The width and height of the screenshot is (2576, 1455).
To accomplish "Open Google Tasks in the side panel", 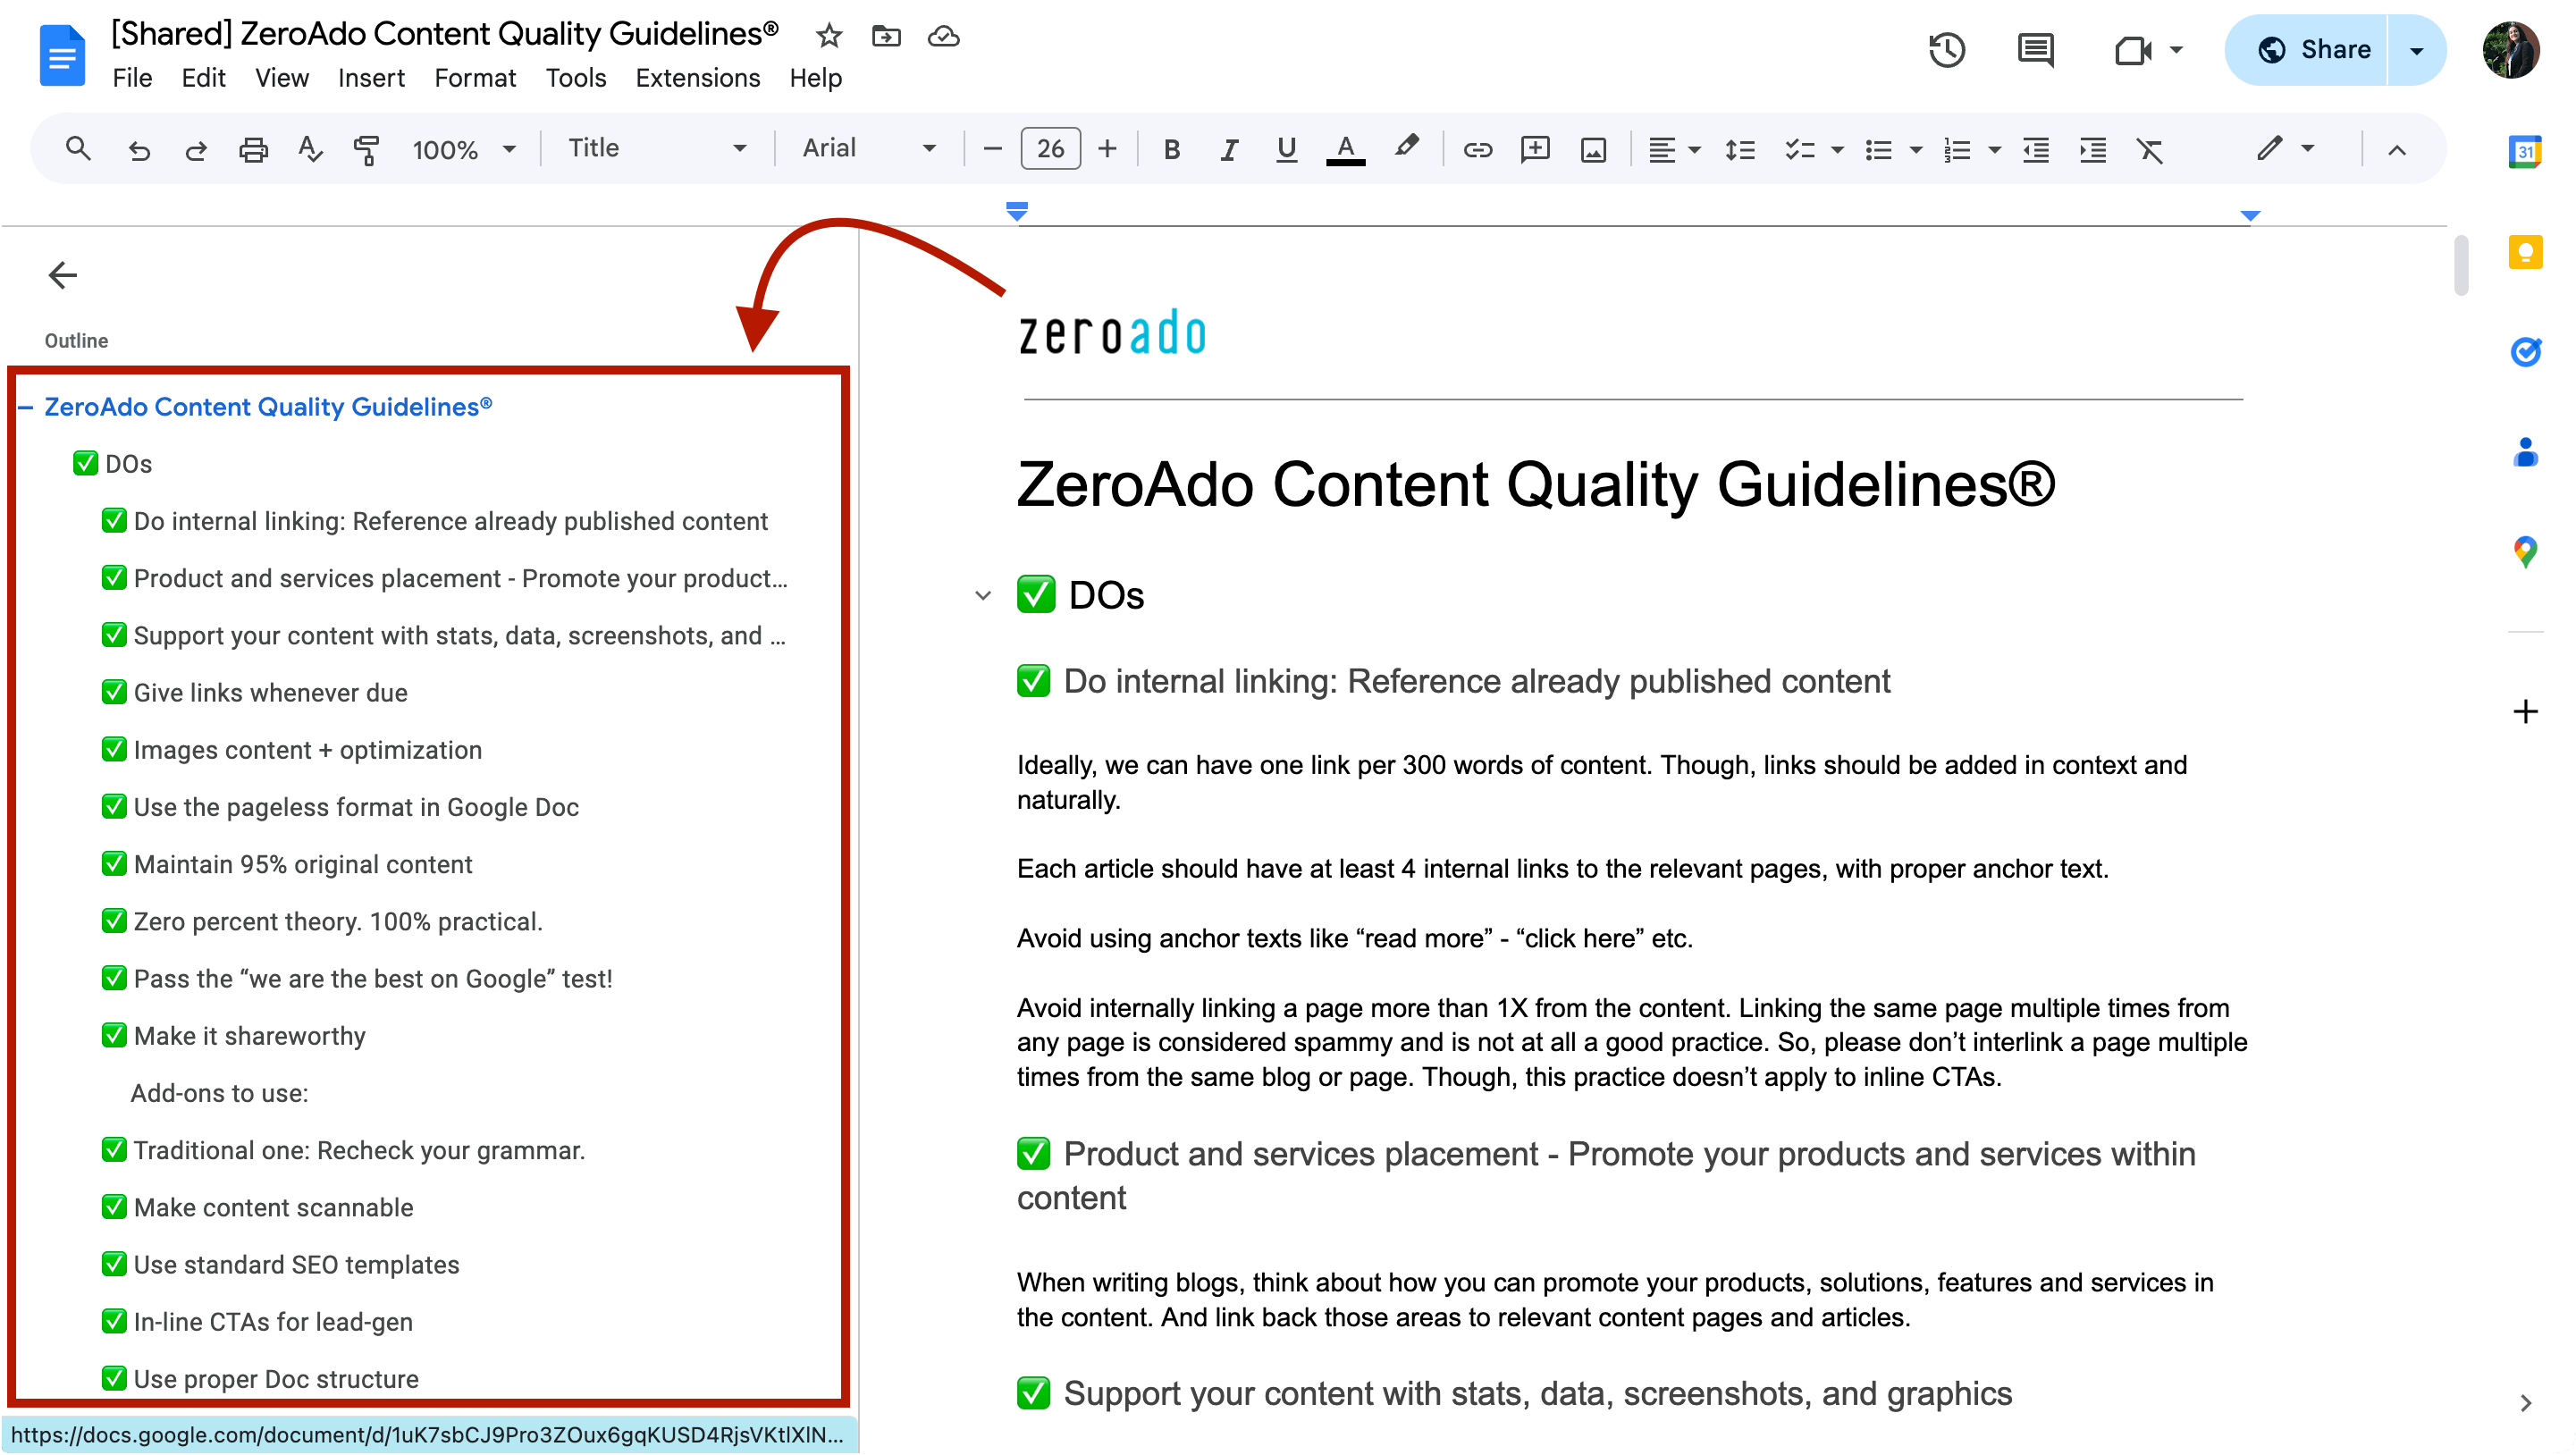I will point(2525,351).
